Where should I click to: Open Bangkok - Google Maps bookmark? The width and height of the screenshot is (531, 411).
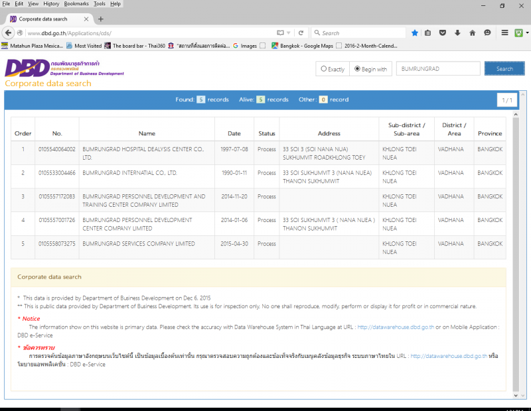303,46
